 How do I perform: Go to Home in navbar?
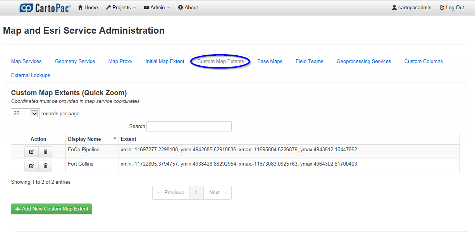[88, 8]
